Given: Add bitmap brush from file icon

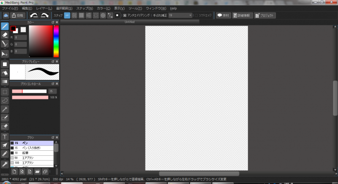Looking at the screenshot, I should [x=22, y=171].
